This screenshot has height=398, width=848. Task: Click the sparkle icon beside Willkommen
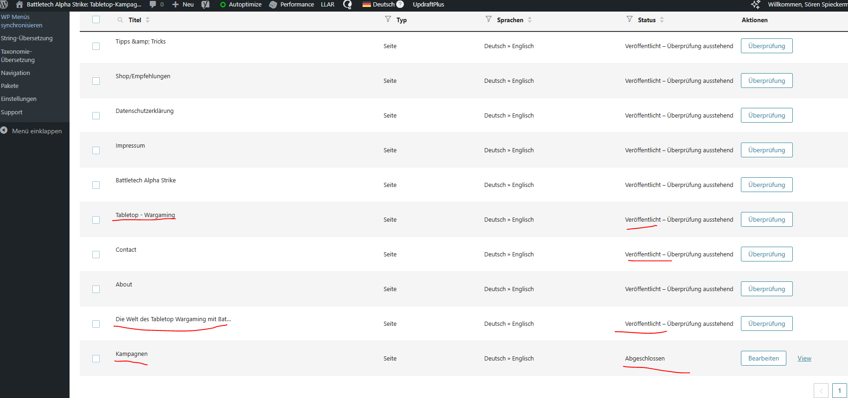pyautogui.click(x=756, y=5)
